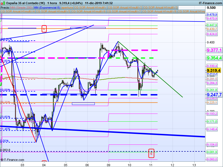
Task: Select the CG SOR Anual H1multiV2 label
Action: [125, 8]
